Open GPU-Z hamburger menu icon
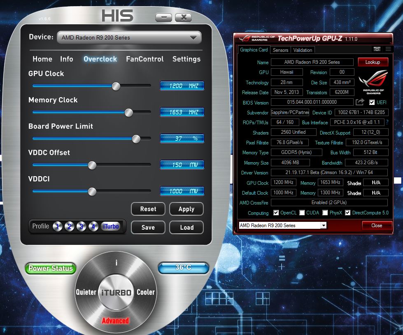403x335 pixels. pos(388,49)
